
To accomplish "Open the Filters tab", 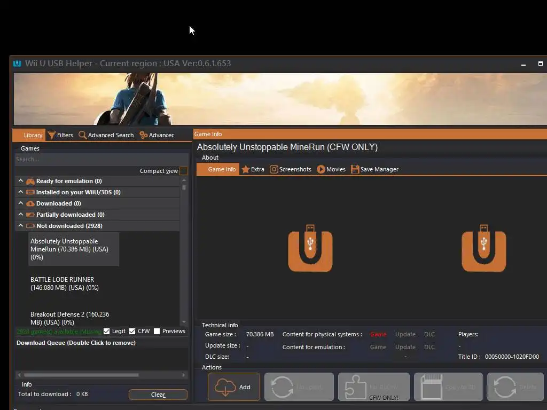I will (61, 135).
